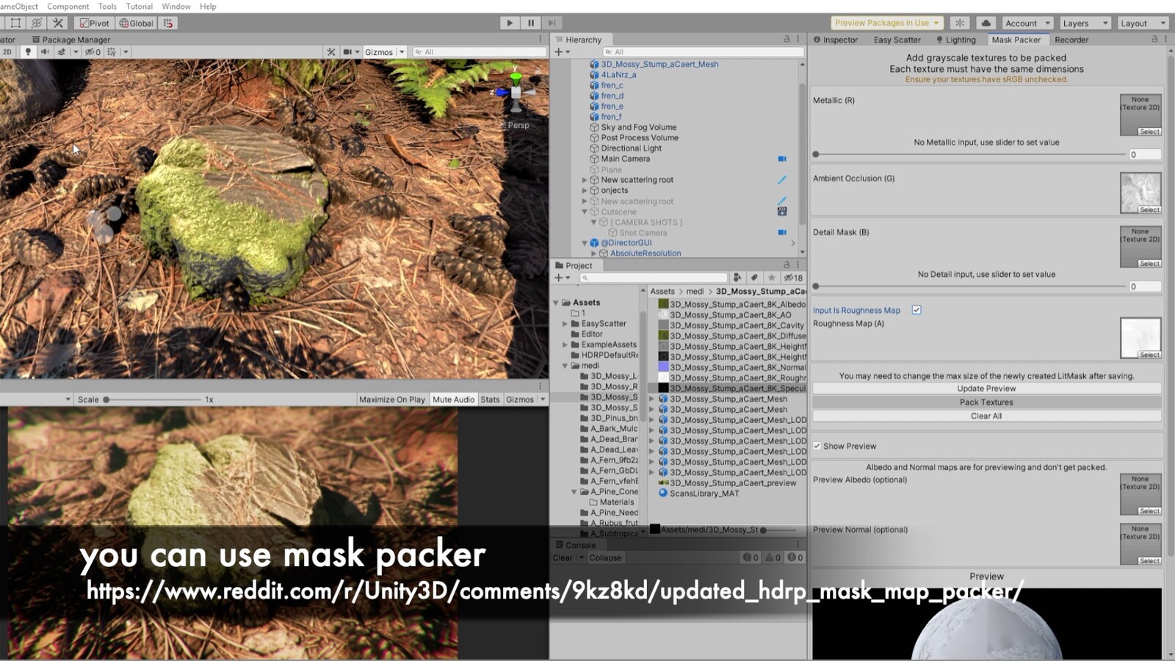Screen dimensions: 1175x661
Task: Enable Input Is Roughness Map checkbox
Action: point(916,310)
